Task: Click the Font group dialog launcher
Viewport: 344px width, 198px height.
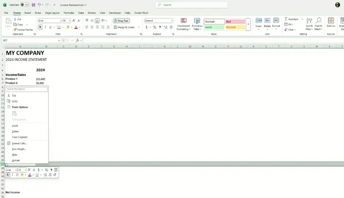Action: click(82, 34)
